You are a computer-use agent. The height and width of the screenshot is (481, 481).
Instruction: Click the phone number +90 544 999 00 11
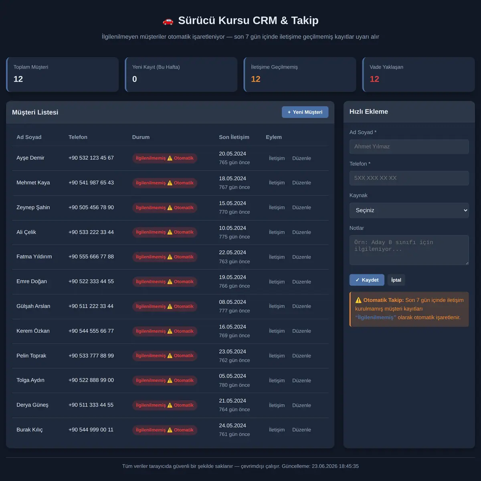pyautogui.click(x=91, y=430)
